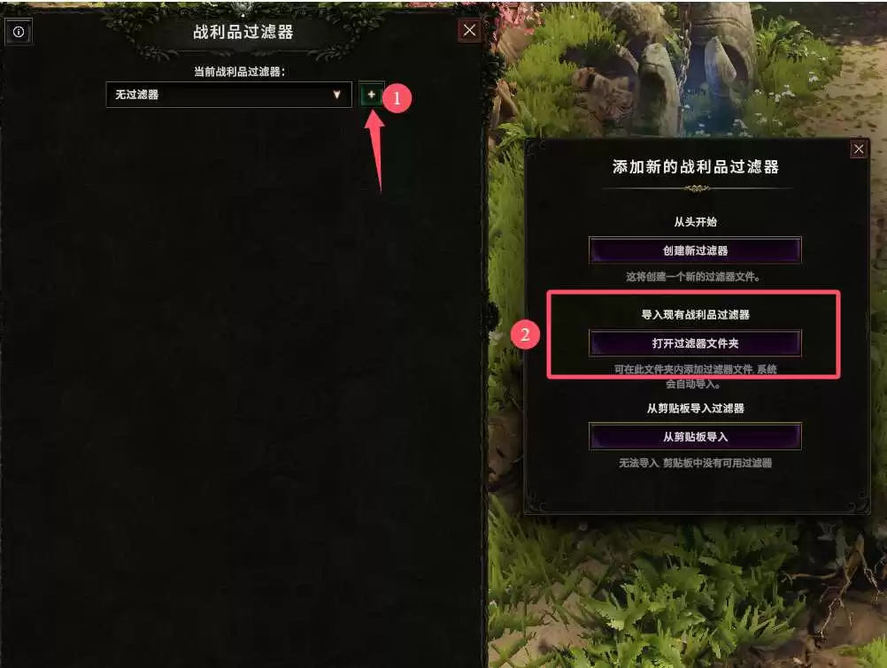Expand the filter list using the triangle arrow
The height and width of the screenshot is (668, 887).
pyautogui.click(x=337, y=95)
